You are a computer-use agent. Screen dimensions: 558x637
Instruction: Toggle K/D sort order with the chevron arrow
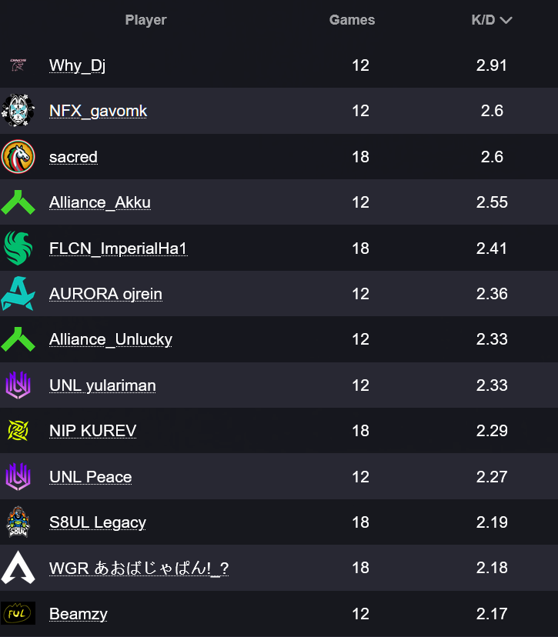tap(506, 21)
